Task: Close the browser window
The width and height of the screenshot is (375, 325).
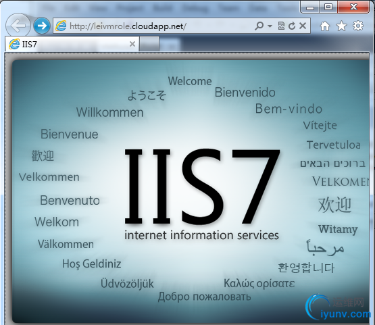Action: click(353, 7)
